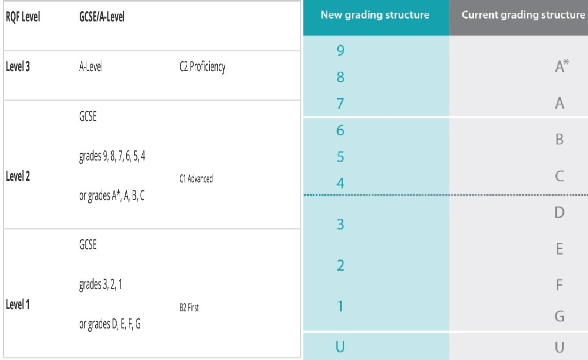The image size is (588, 360).
Task: Click grade 4 in the new grading column
Action: pyautogui.click(x=340, y=184)
